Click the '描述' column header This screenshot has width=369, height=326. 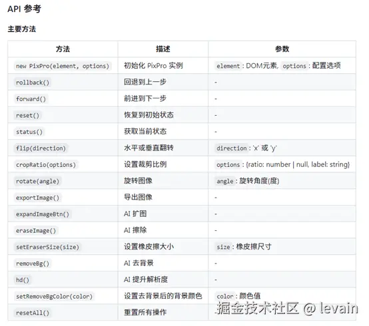coord(163,49)
